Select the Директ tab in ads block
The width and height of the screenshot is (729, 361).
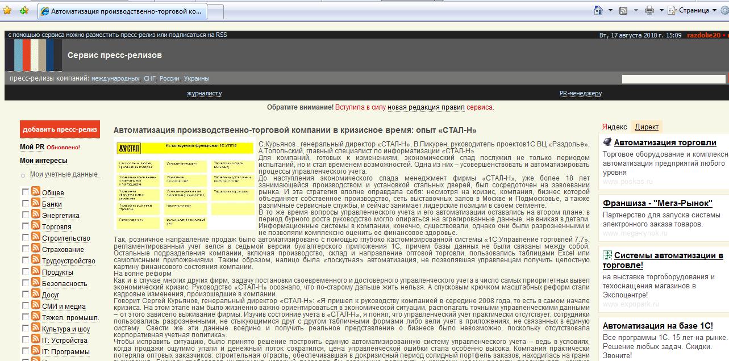coord(647,127)
